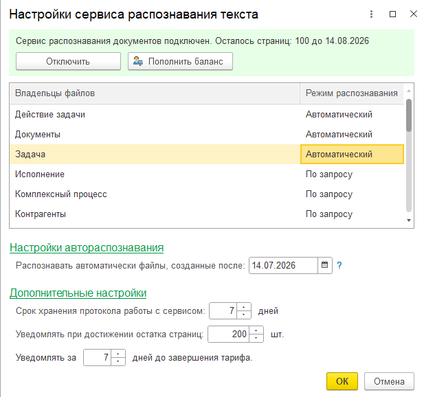Select the Задача row
The width and height of the screenshot is (424, 397).
[x=207, y=155]
